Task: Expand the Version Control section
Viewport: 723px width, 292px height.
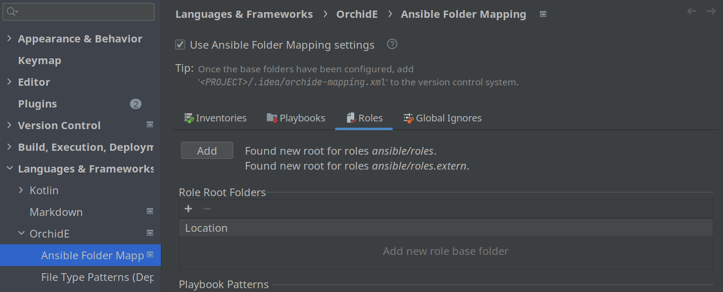Action: [x=9, y=125]
